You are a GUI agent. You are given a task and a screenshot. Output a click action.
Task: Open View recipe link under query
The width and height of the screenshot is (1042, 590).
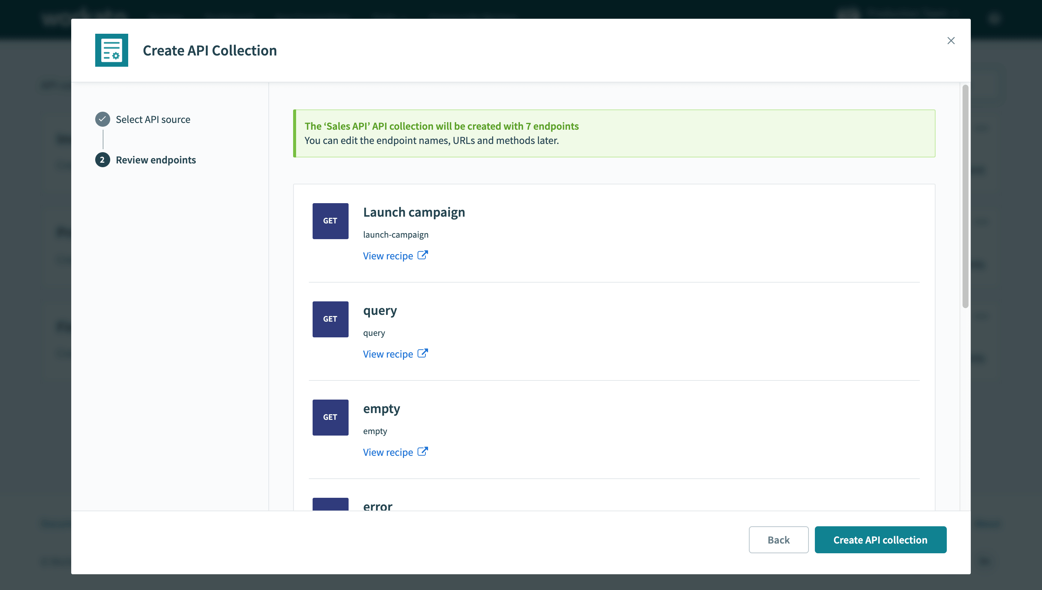(388, 354)
